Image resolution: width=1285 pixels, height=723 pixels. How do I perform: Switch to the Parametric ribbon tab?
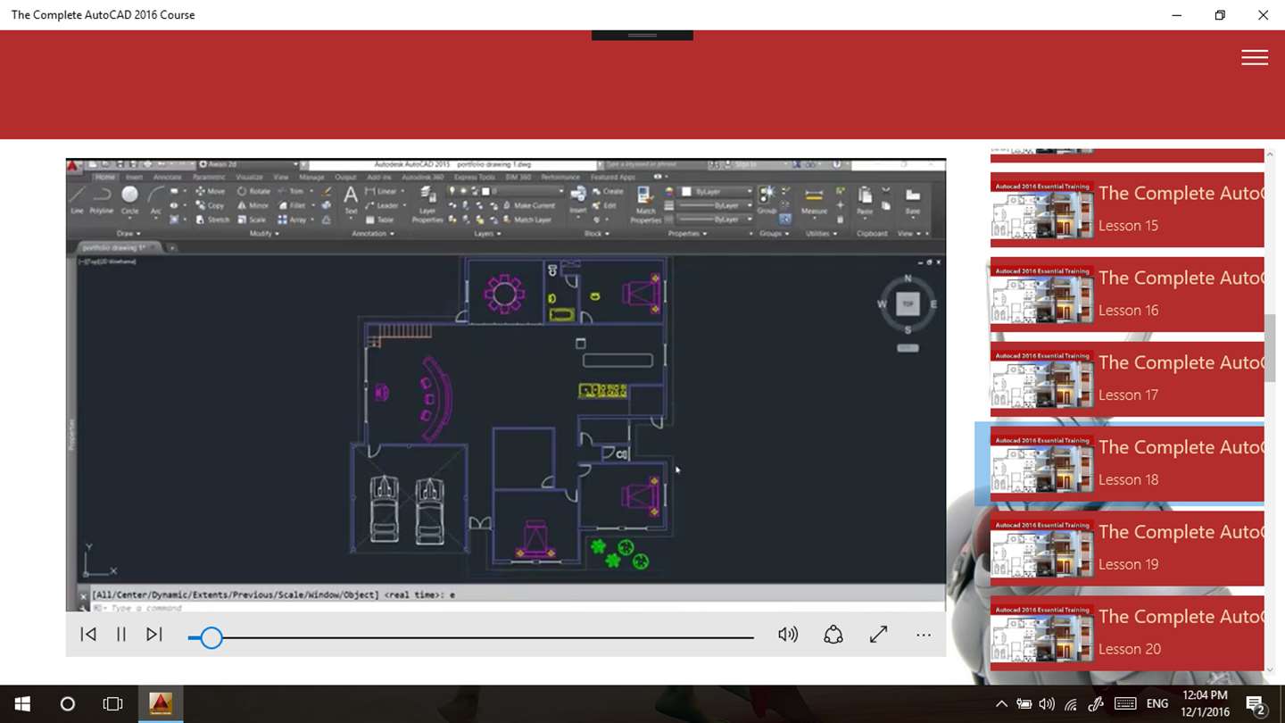pos(209,178)
